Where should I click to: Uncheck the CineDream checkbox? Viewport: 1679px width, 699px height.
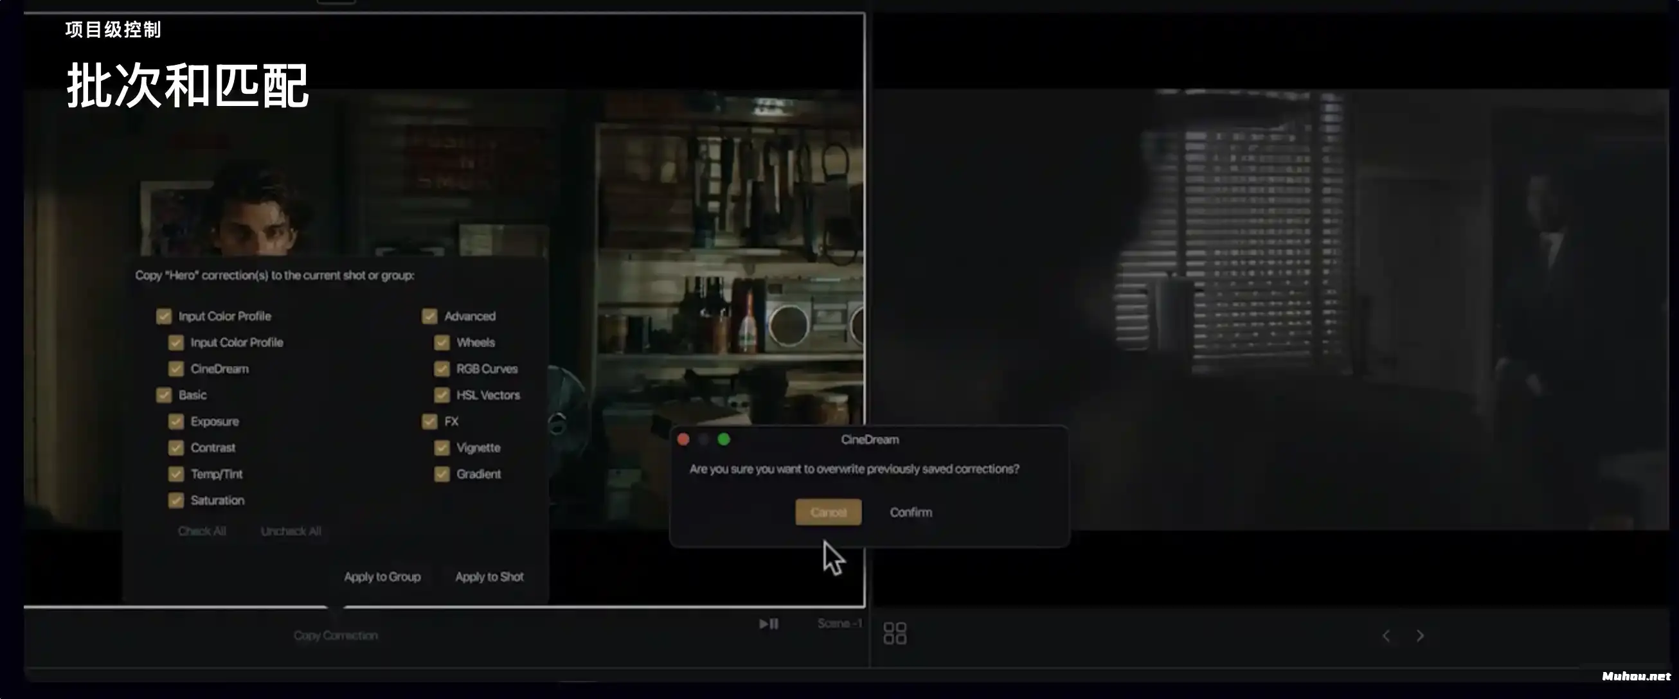[x=176, y=369]
